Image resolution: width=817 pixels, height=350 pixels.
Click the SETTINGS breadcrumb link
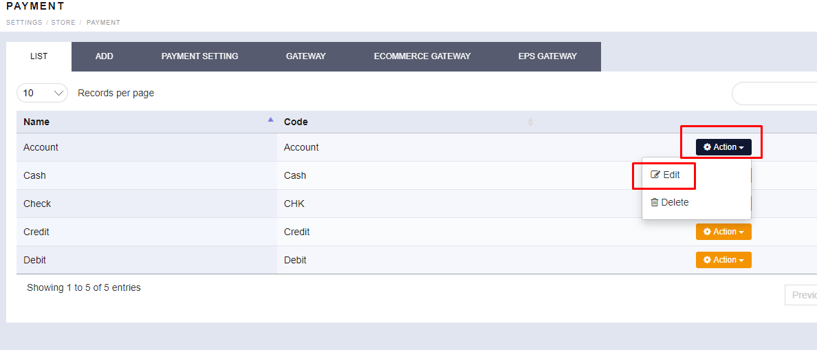[22, 23]
